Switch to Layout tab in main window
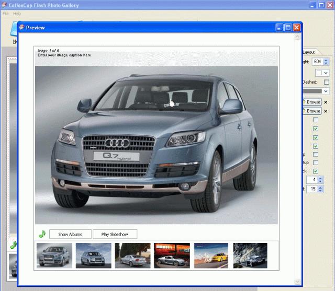 pos(308,52)
